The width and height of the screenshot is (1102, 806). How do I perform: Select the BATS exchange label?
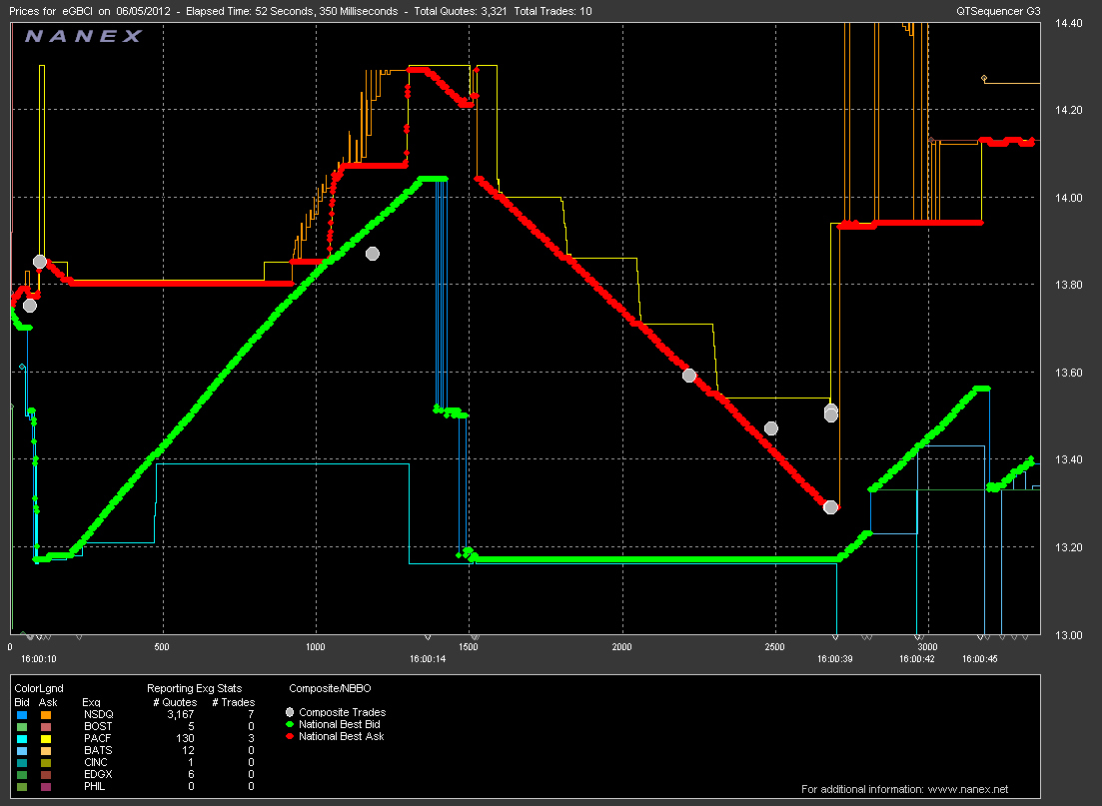click(98, 750)
